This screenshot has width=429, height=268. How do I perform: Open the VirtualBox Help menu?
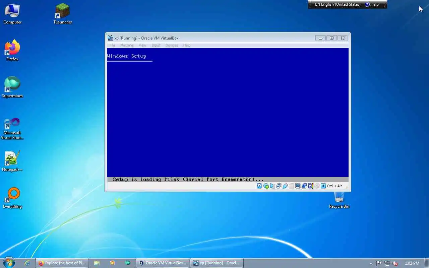(x=187, y=45)
